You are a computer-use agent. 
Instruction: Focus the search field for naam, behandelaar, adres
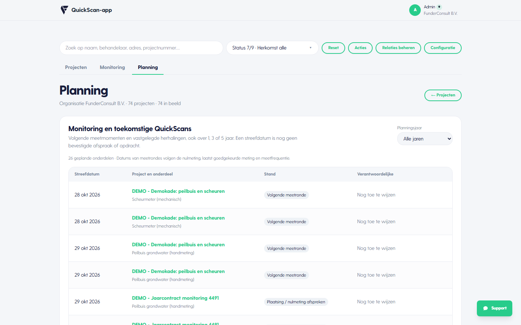141,48
